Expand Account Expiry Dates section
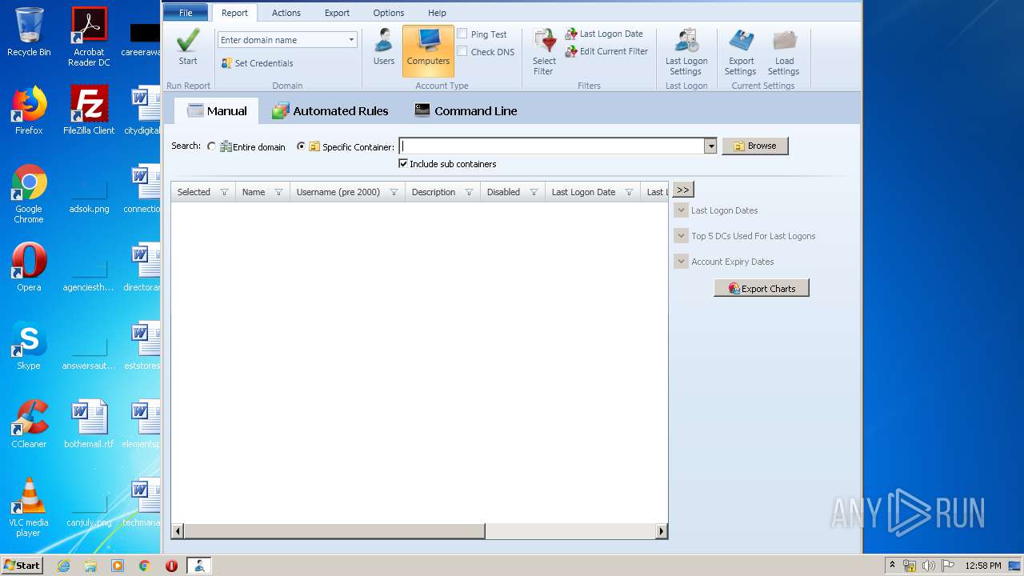This screenshot has width=1024, height=576. tap(681, 262)
